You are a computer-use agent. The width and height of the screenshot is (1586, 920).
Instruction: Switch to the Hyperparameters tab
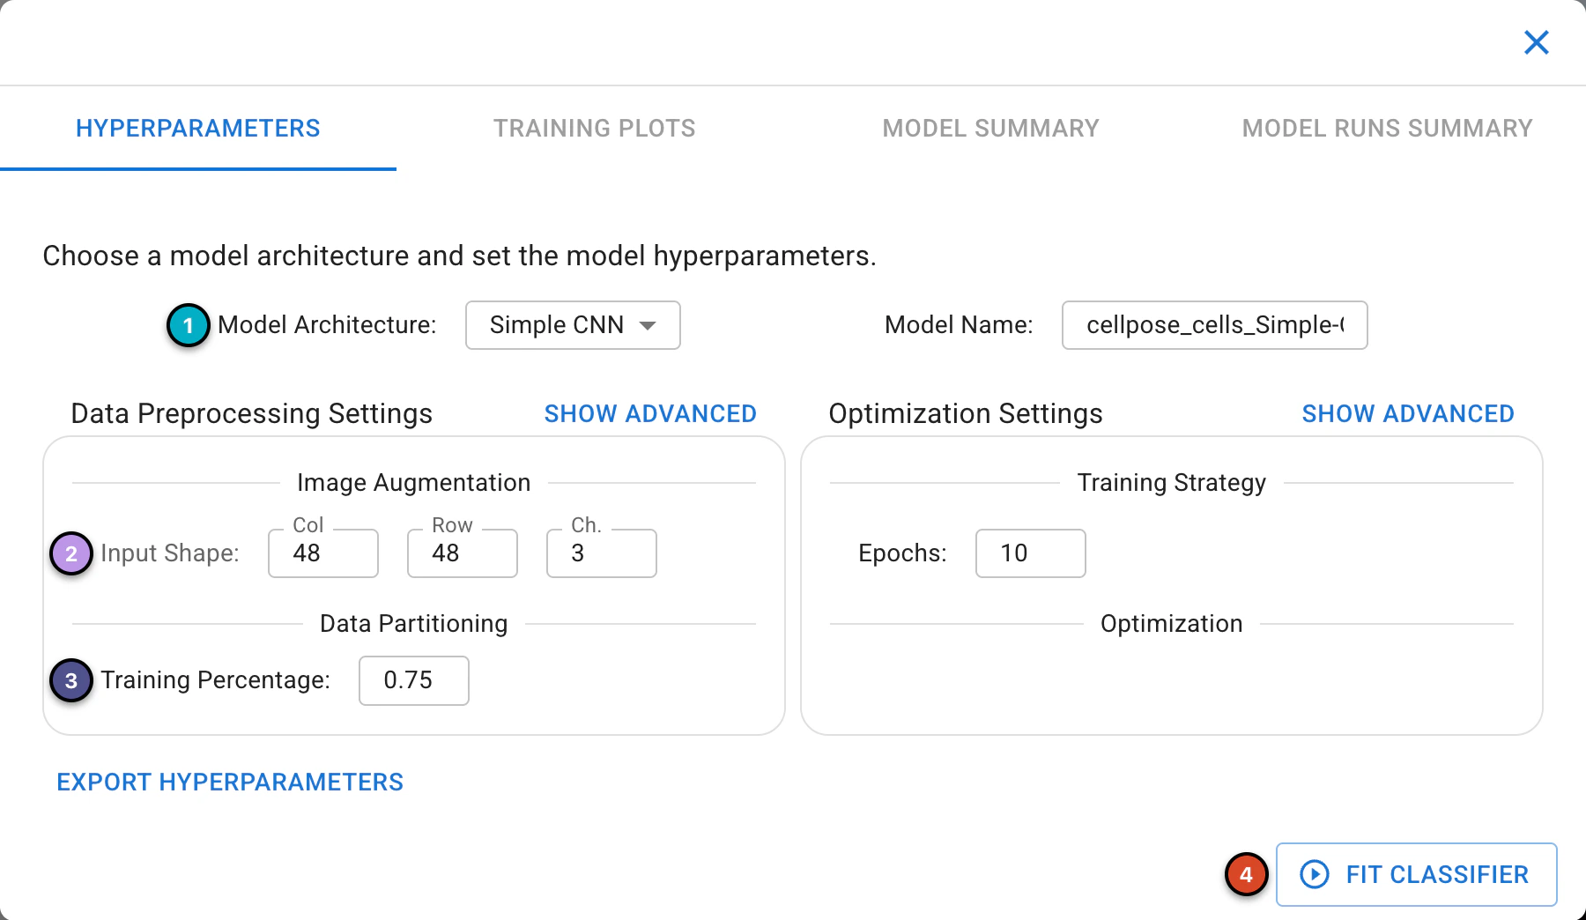(198, 129)
